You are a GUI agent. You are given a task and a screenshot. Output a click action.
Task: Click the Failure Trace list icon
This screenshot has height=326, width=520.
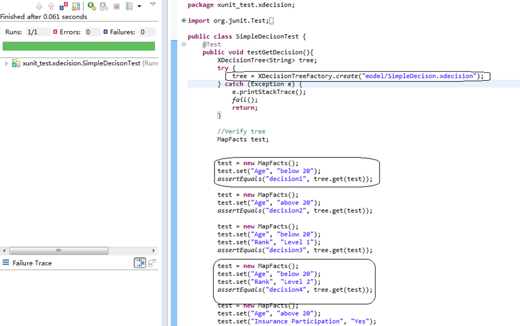(x=6, y=263)
